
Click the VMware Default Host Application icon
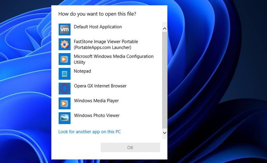click(64, 29)
